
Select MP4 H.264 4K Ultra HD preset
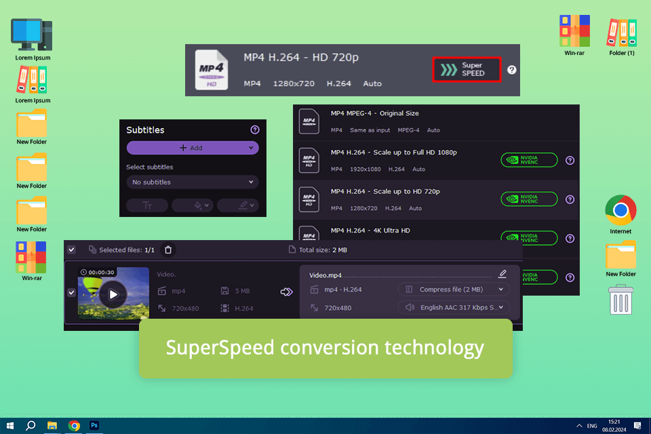tap(436, 231)
